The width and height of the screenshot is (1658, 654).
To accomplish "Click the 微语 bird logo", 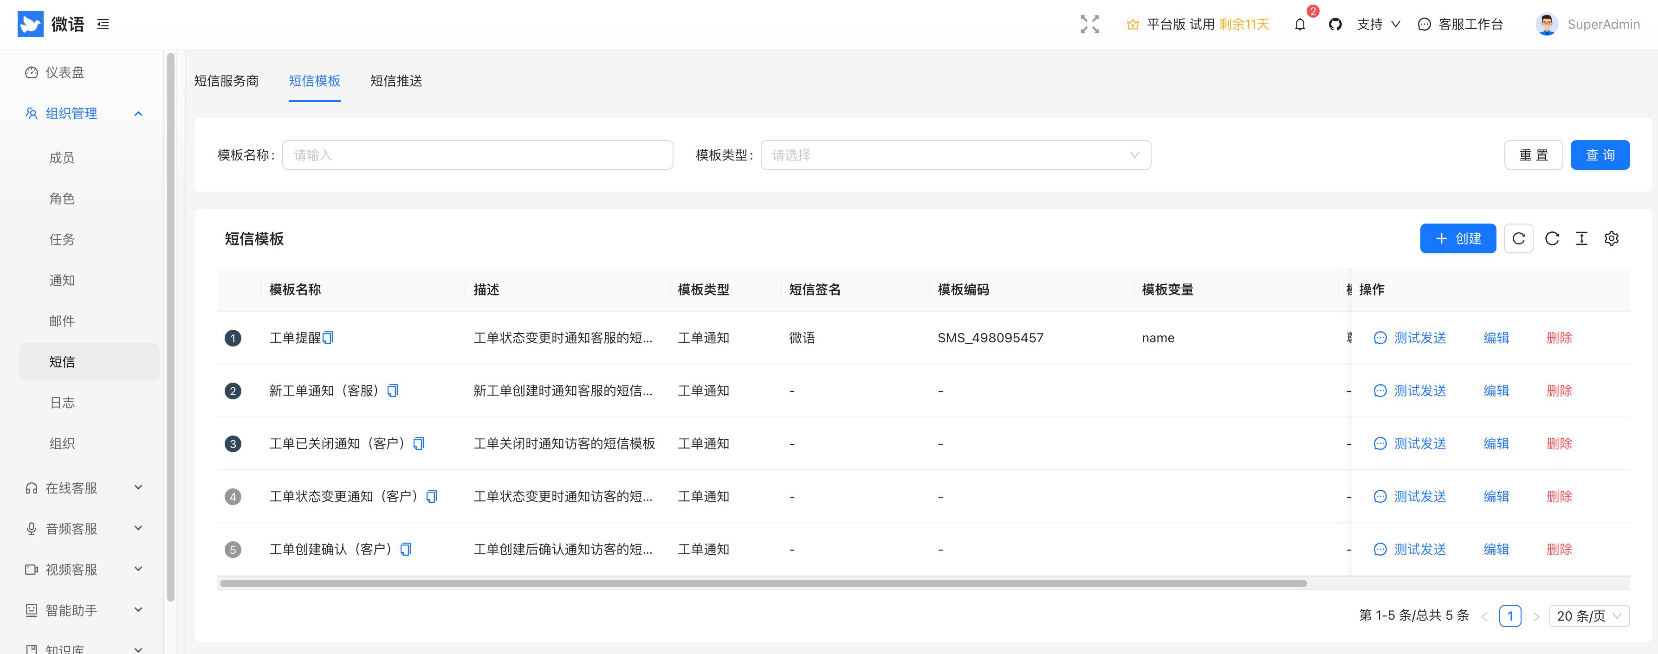I will pyautogui.click(x=30, y=25).
